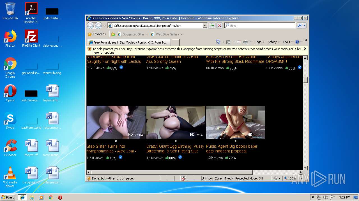The width and height of the screenshot is (359, 201).
Task: Show hidden system tray icons
Action: (x=313, y=197)
